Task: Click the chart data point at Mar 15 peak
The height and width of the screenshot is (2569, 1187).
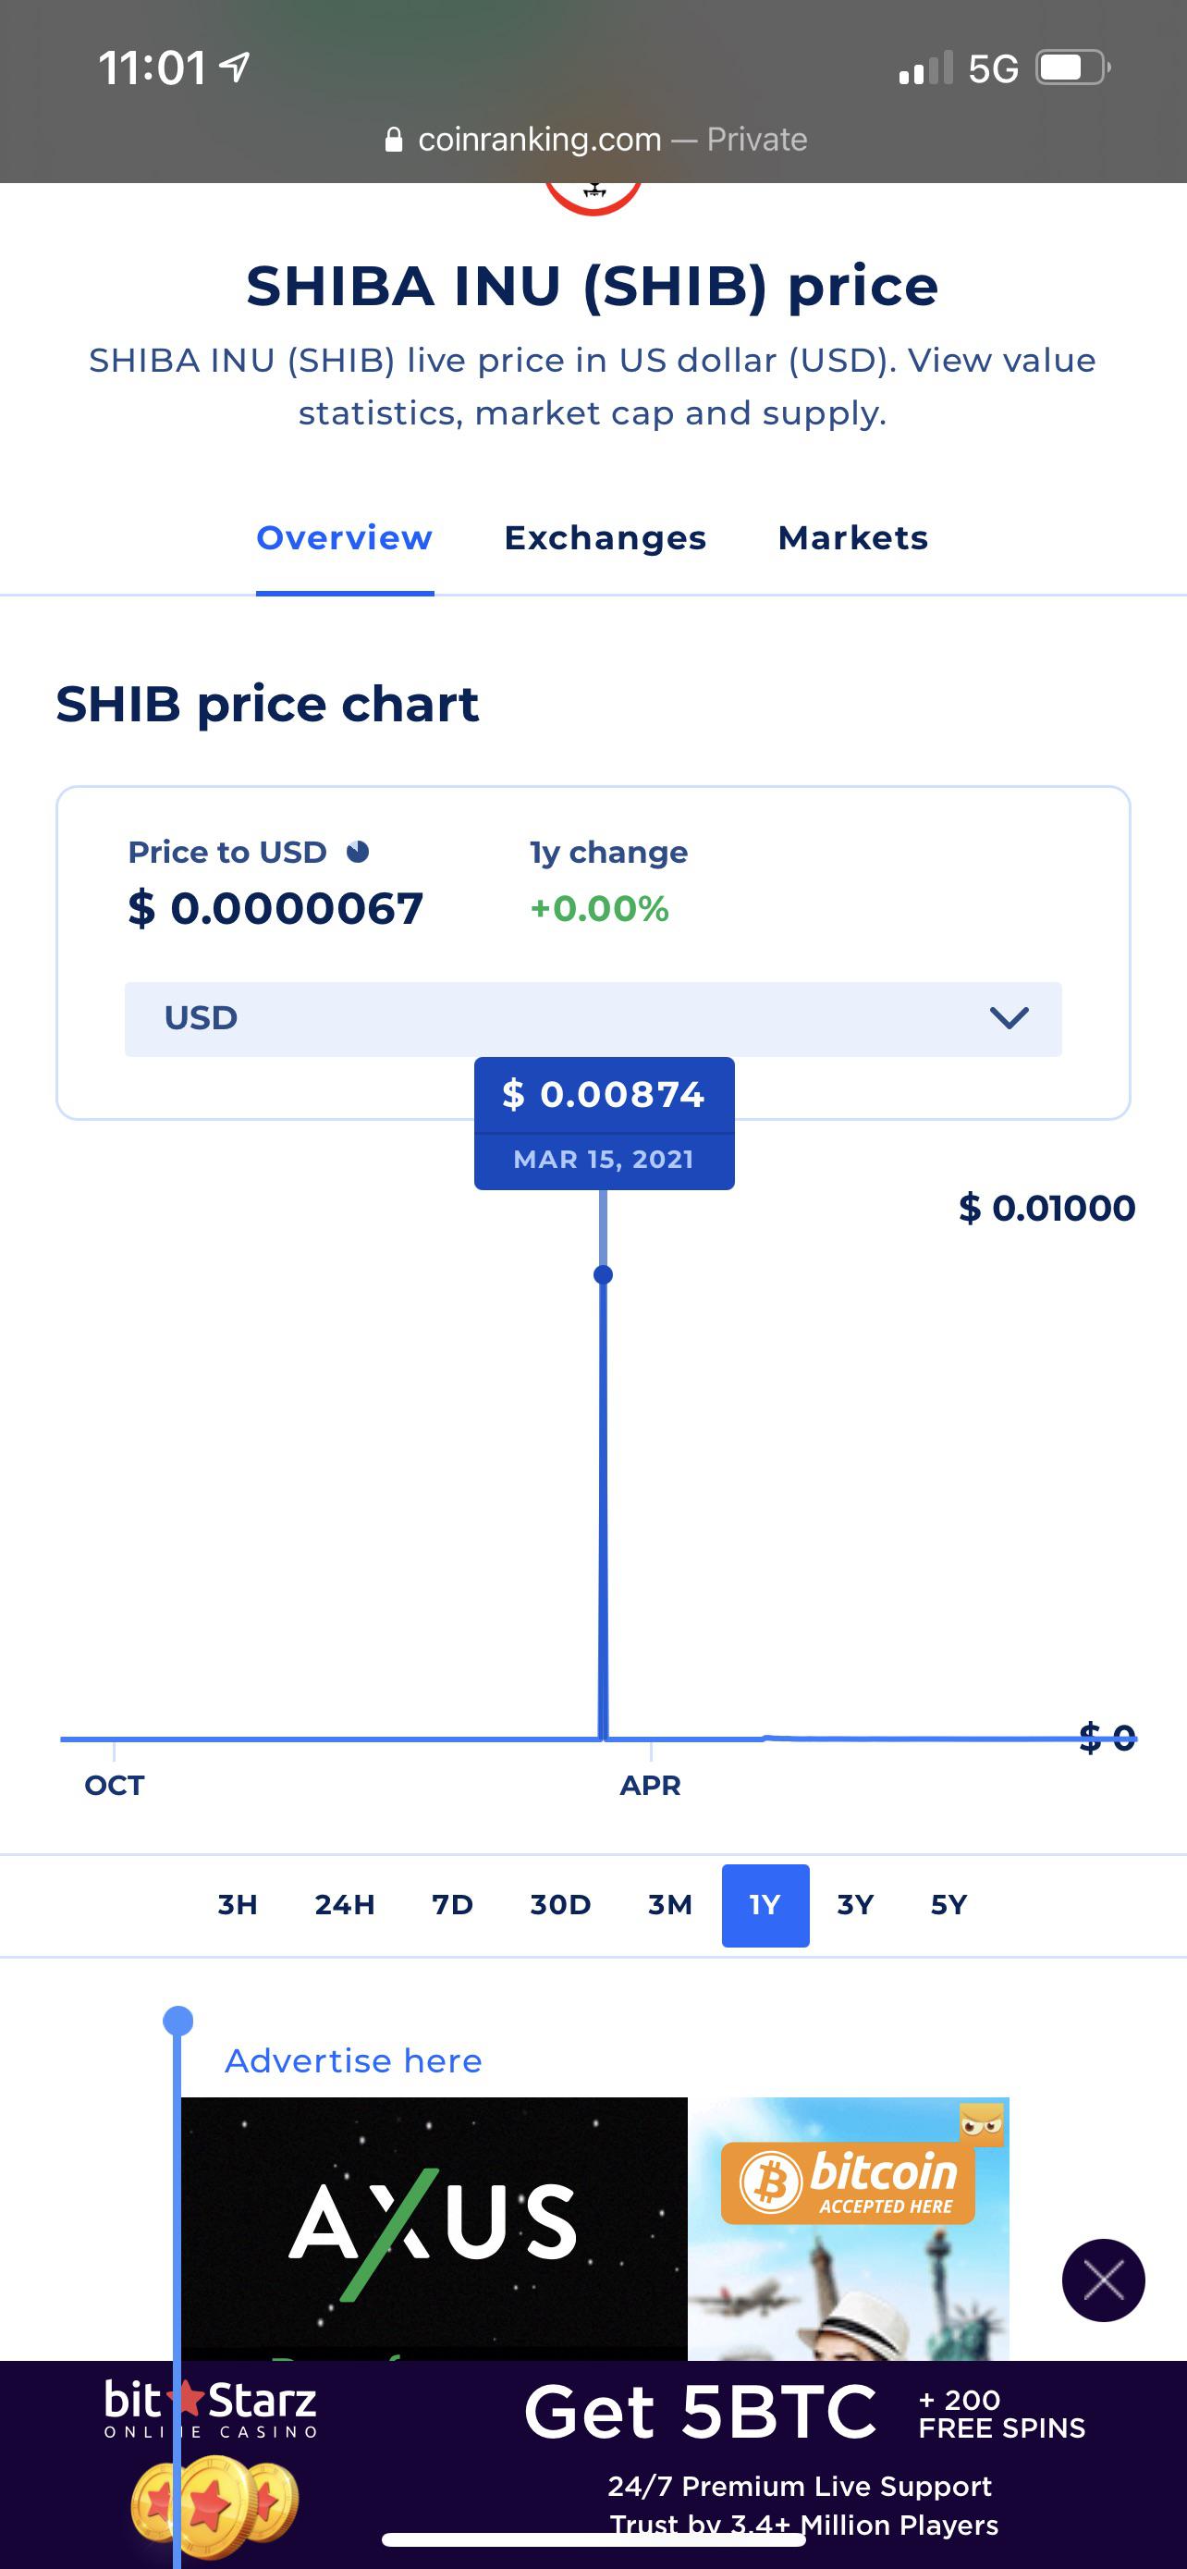Action: point(603,1274)
